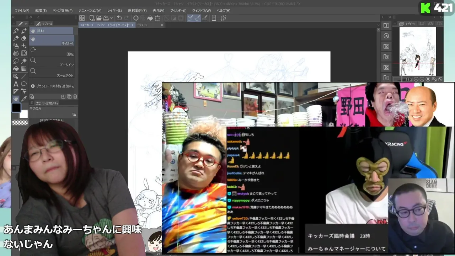Collapse tool palette with double left arrows
Viewport: 455px width, 256px height.
[13, 17]
